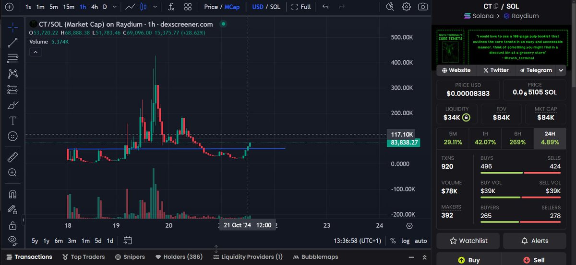Open the Fibonacci retracement tool
Image resolution: width=576 pixels, height=265 pixels.
click(x=12, y=58)
